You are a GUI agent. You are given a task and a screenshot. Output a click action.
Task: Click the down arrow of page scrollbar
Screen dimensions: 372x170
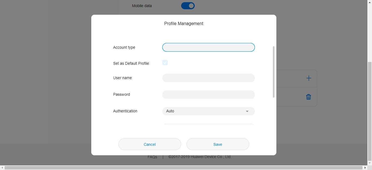tap(370, 163)
